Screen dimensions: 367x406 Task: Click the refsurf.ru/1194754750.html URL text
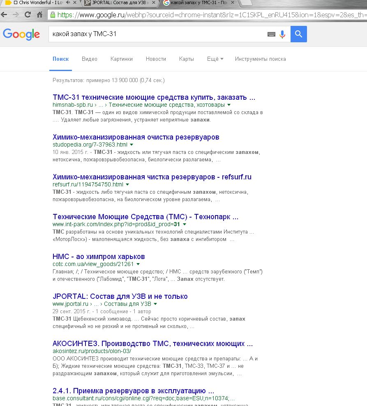88,185
